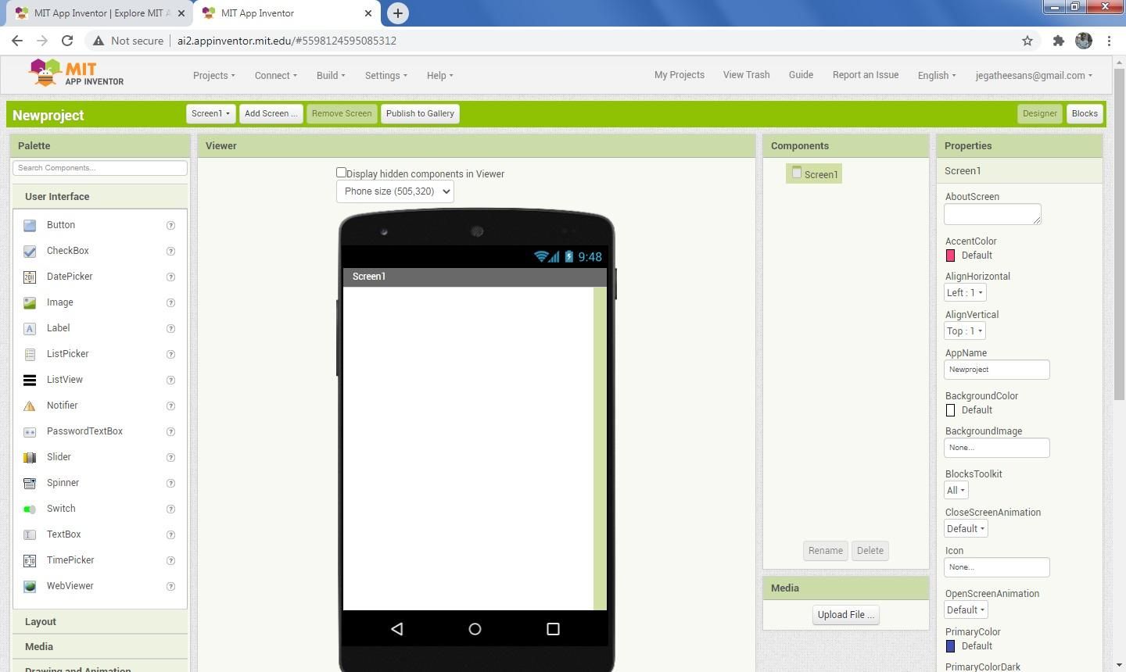The image size is (1126, 672).
Task: Select the Button component in the palette
Action: coord(30,225)
